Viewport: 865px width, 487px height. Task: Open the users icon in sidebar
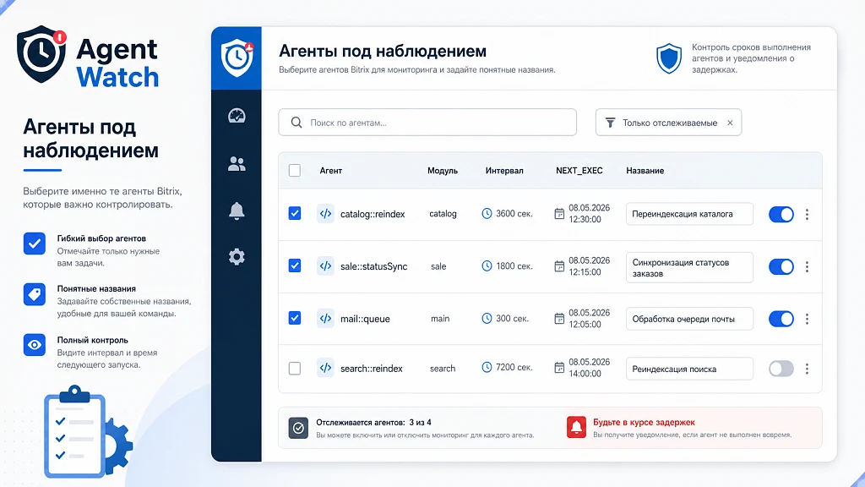tap(237, 164)
